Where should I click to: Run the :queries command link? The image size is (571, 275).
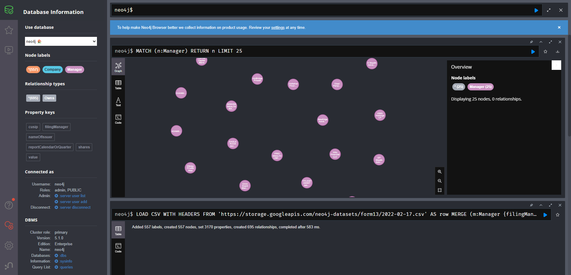click(x=64, y=267)
